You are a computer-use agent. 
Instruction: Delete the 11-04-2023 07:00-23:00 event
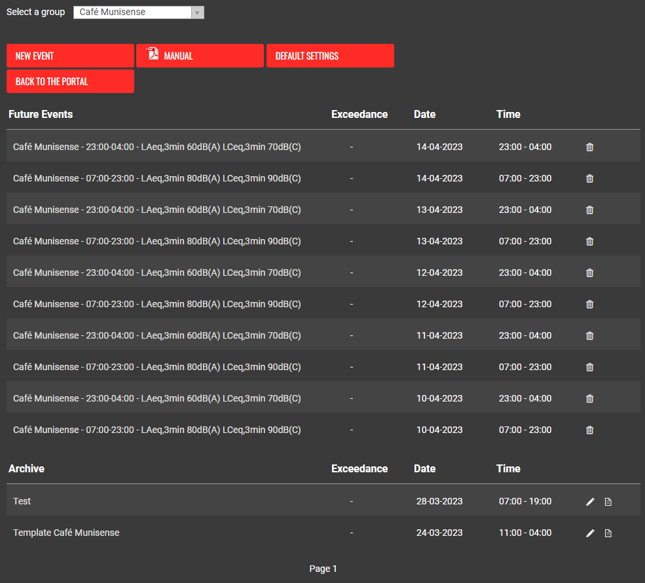coord(589,367)
